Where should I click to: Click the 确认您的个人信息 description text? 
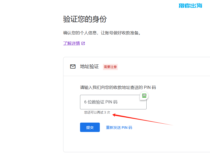coord(102,33)
